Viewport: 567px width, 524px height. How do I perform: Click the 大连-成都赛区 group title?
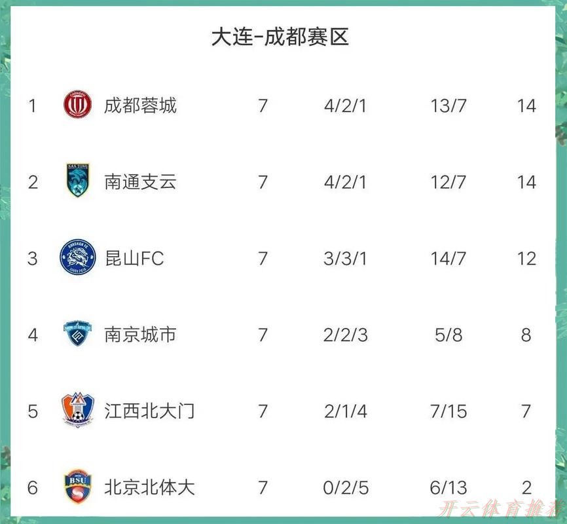click(x=280, y=37)
